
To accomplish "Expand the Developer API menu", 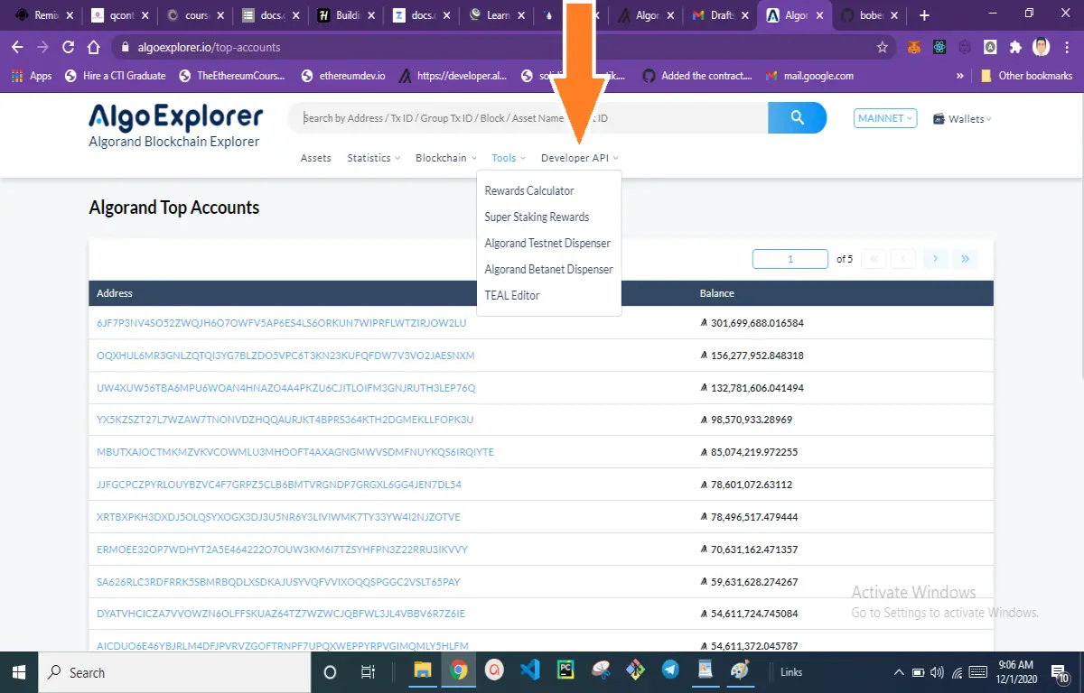I will (580, 158).
